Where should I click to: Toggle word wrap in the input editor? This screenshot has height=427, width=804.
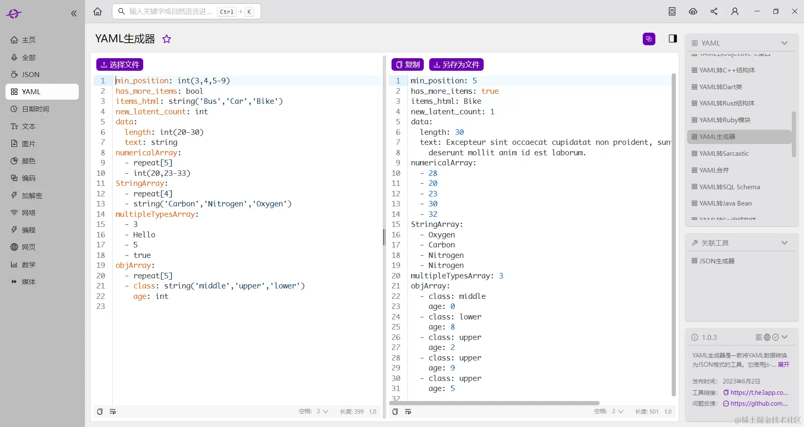113,412
